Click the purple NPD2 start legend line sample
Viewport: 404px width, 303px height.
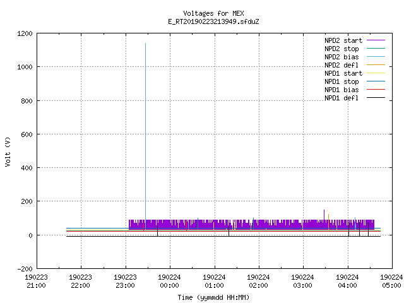(x=376, y=40)
